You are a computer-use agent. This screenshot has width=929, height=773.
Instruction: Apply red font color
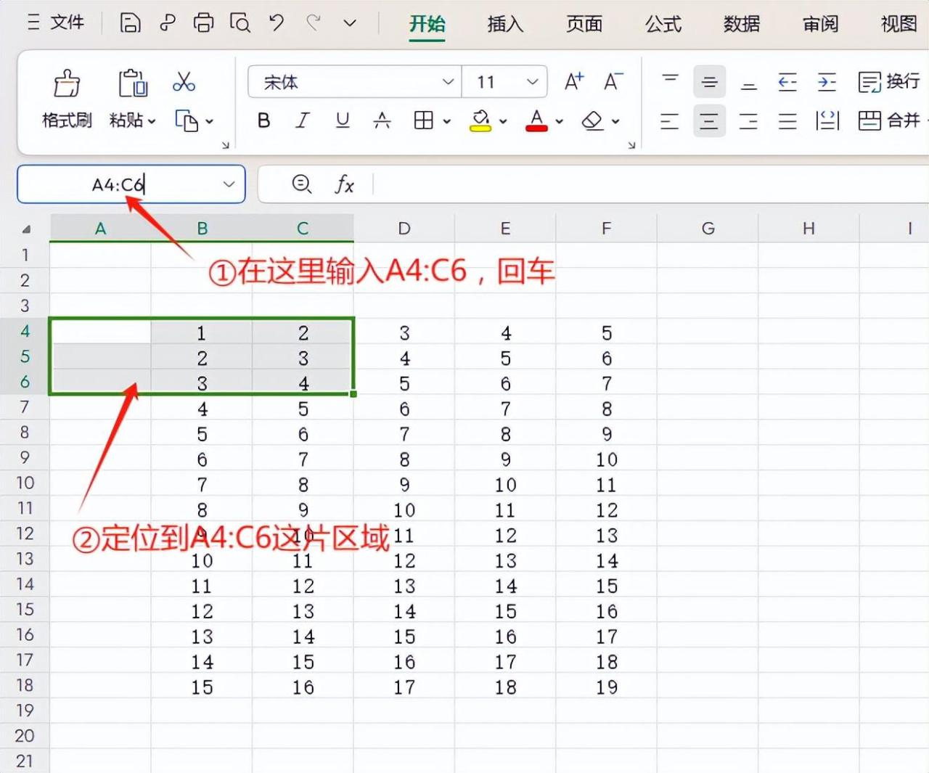(x=536, y=120)
